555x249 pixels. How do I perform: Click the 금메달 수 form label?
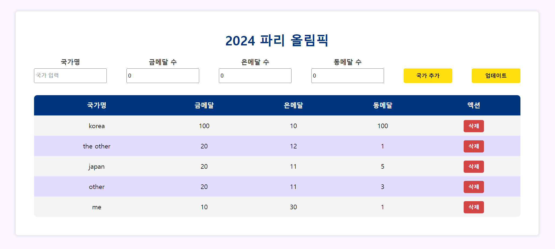163,62
